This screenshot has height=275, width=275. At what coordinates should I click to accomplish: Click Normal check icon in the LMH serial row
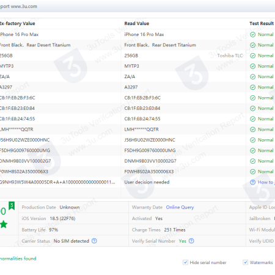tap(252, 130)
